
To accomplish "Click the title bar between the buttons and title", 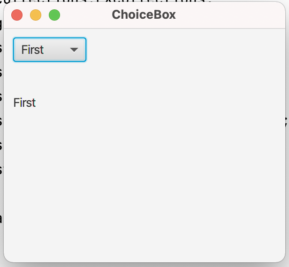I will pos(86,15).
